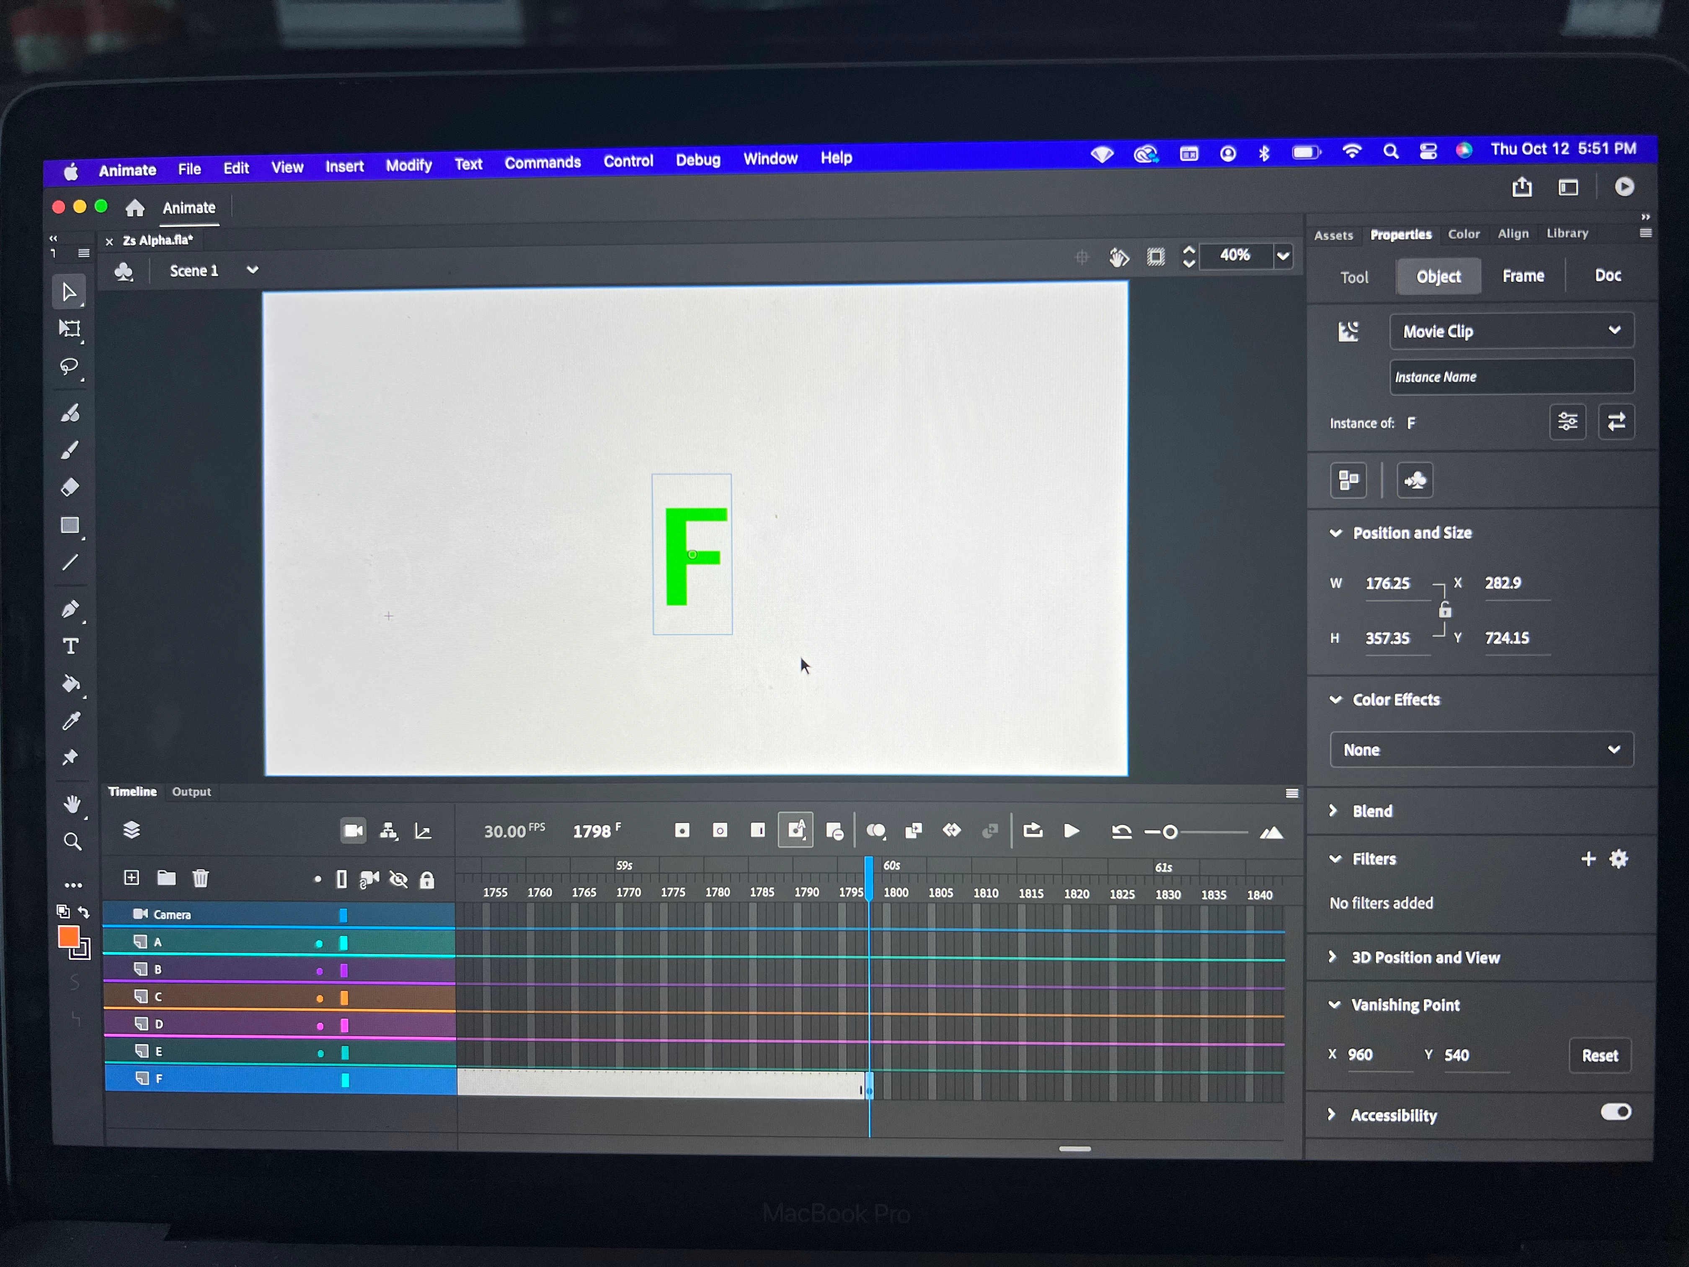Toggle the Accessibility switch
1689x1267 pixels.
pyautogui.click(x=1615, y=1112)
